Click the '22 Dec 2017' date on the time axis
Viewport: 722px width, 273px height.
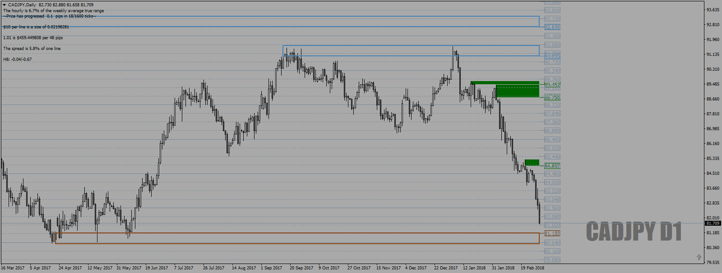pos(446,268)
